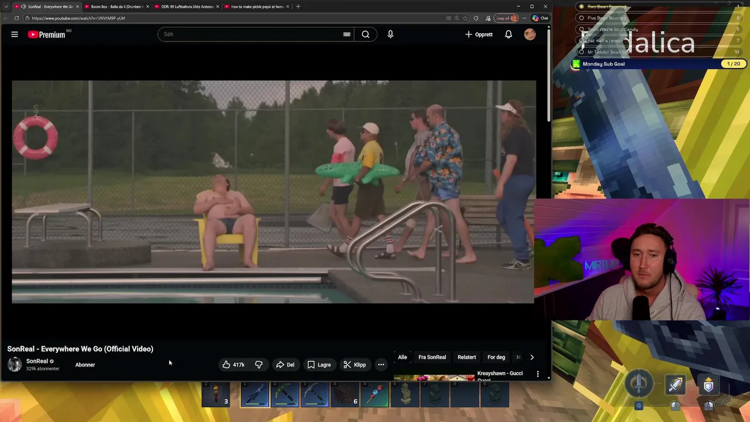Click the video title 'SonReal - Everywhere We Go (Official Video)'
This screenshot has width=750, height=422.
pyautogui.click(x=80, y=349)
